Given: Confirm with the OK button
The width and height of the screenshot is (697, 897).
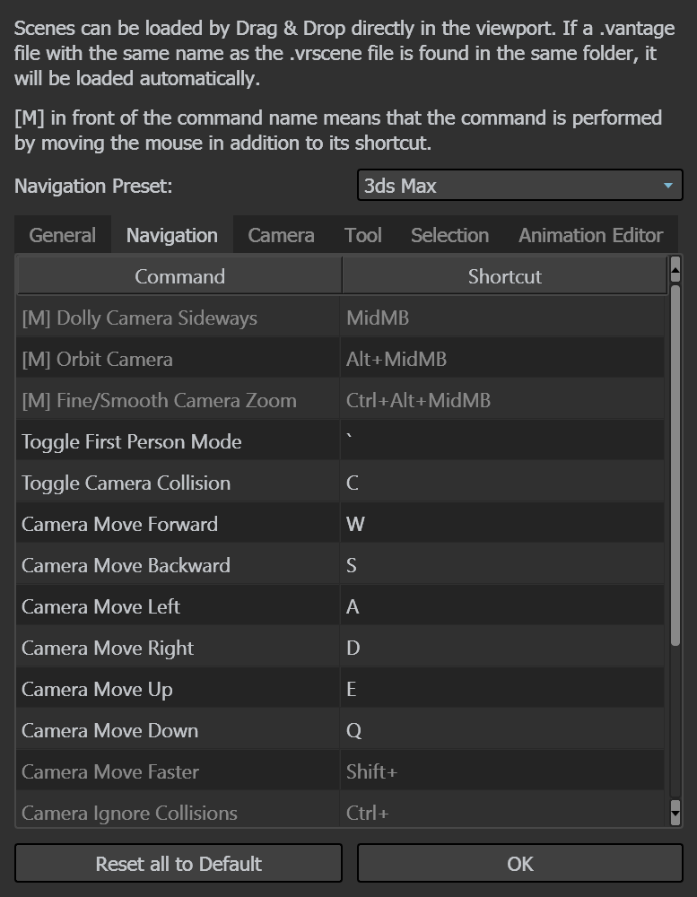Looking at the screenshot, I should tap(519, 863).
